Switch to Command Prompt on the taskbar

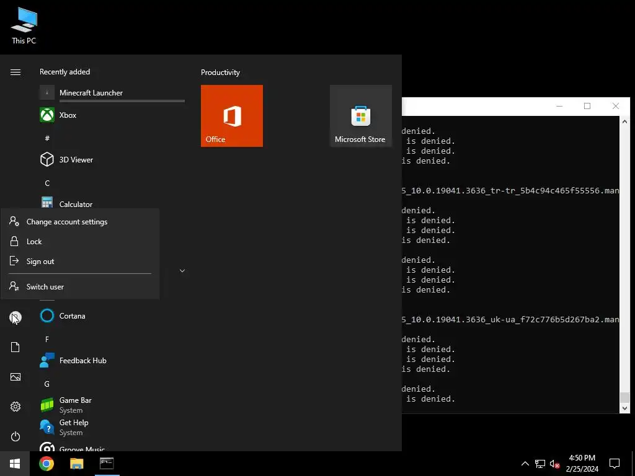point(107,464)
